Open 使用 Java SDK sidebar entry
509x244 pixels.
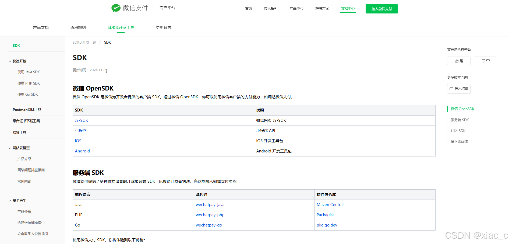click(29, 72)
